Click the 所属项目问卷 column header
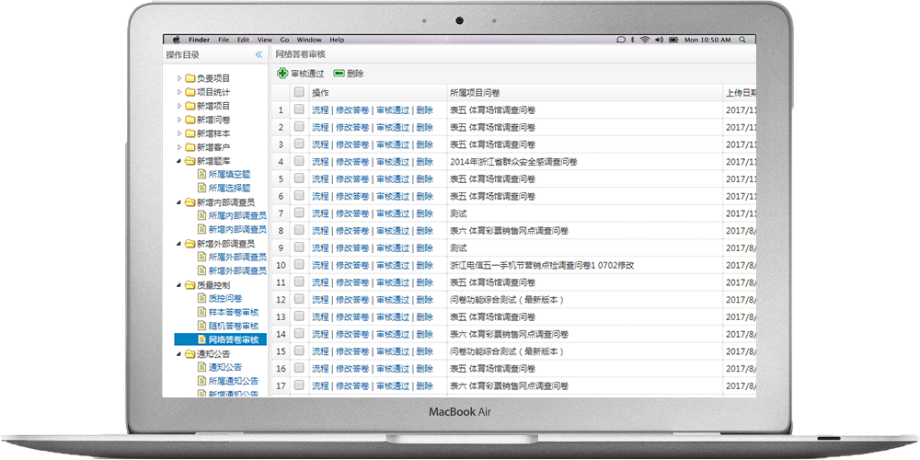Image resolution: width=920 pixels, height=460 pixels. click(x=475, y=93)
